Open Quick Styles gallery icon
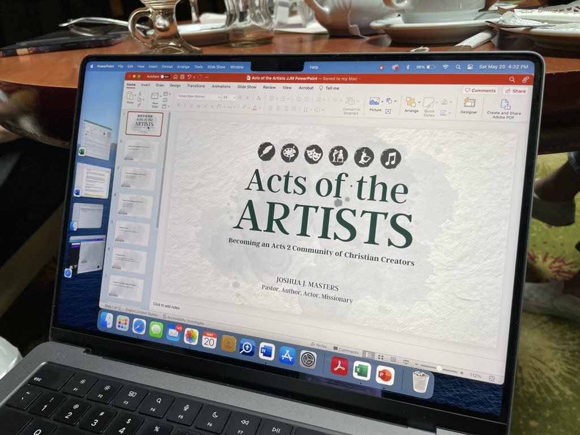 coord(429,103)
